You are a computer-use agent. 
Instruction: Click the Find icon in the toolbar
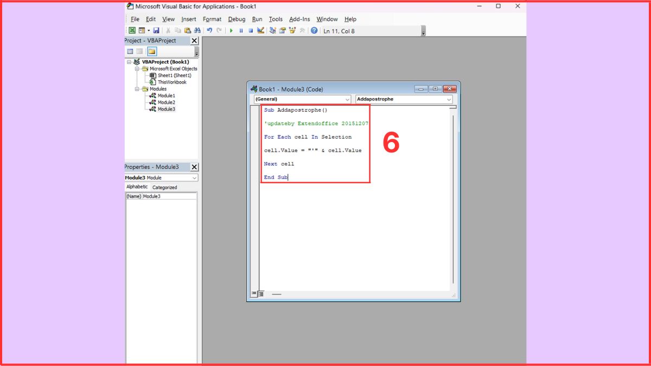click(x=196, y=31)
